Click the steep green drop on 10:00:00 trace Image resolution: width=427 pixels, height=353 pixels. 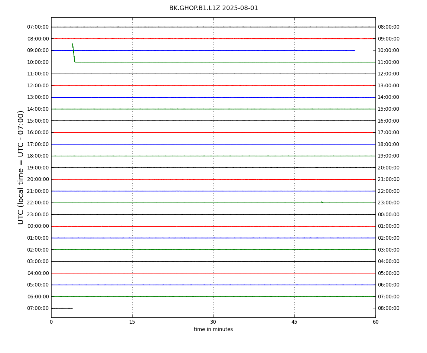tap(74, 53)
